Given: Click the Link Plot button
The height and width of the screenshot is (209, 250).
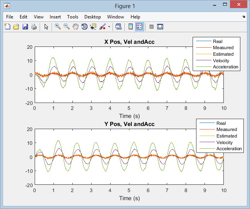Looking at the screenshot, I should coord(119,27).
